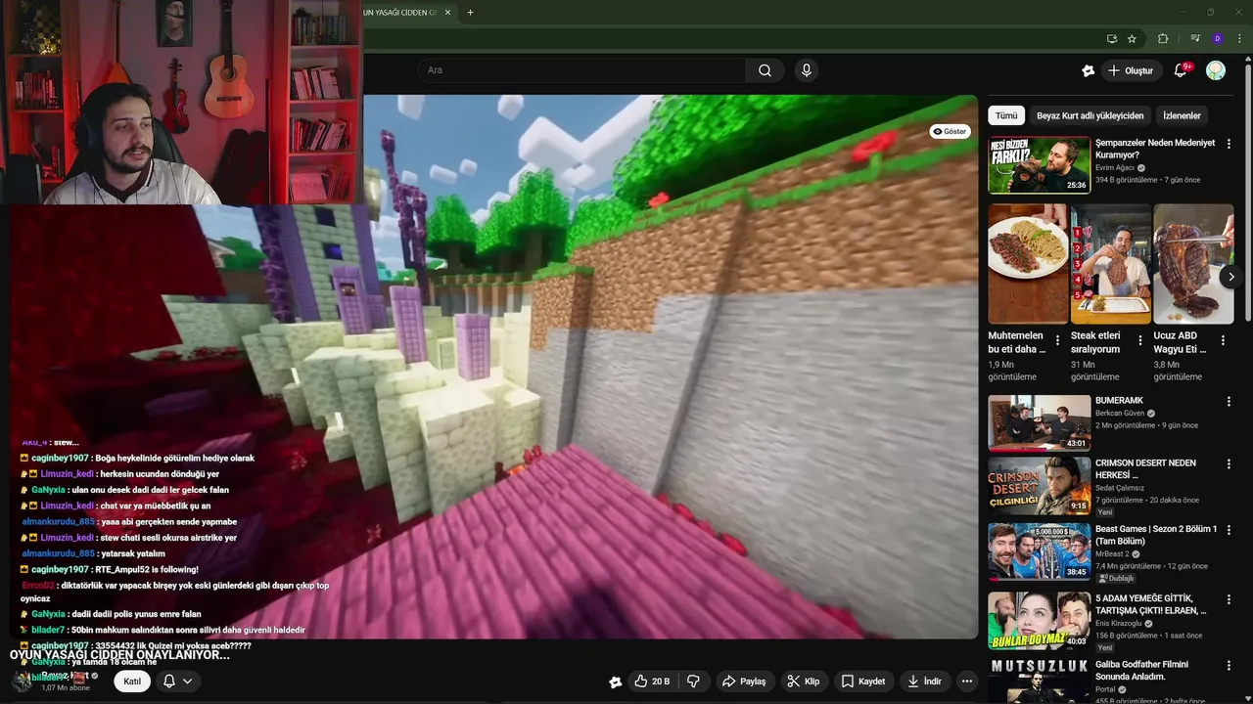The height and width of the screenshot is (704, 1253).
Task: Open Sedat Çalımsız channel link
Action: (x=1120, y=488)
